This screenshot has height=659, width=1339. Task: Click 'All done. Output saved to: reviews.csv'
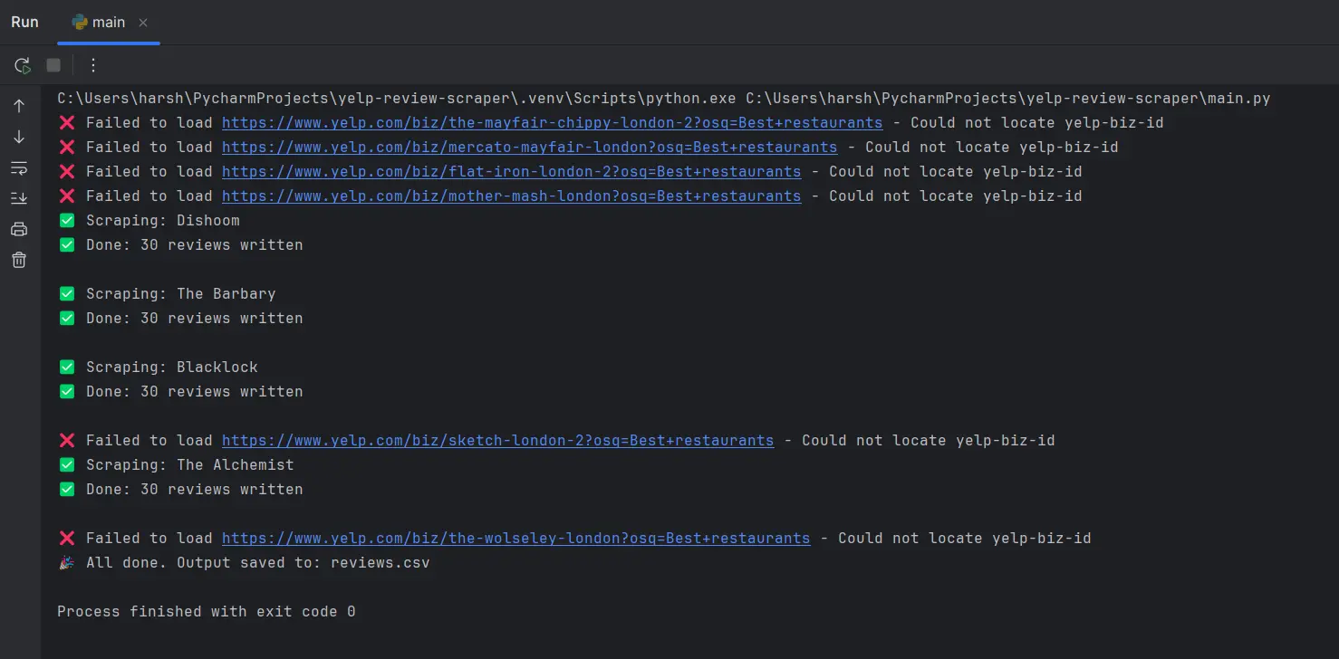(257, 562)
